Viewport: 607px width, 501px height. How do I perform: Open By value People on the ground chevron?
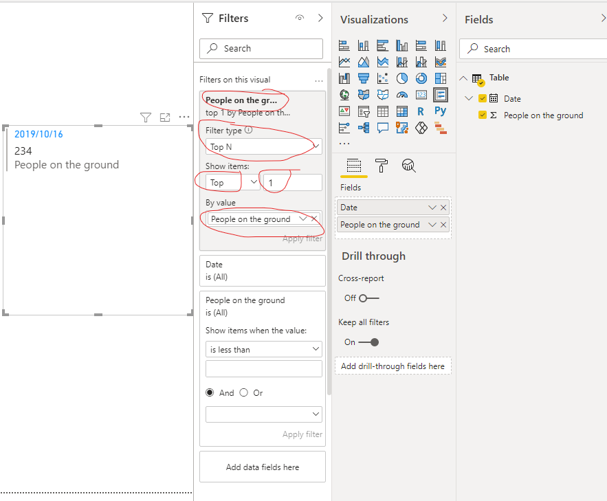(x=303, y=219)
